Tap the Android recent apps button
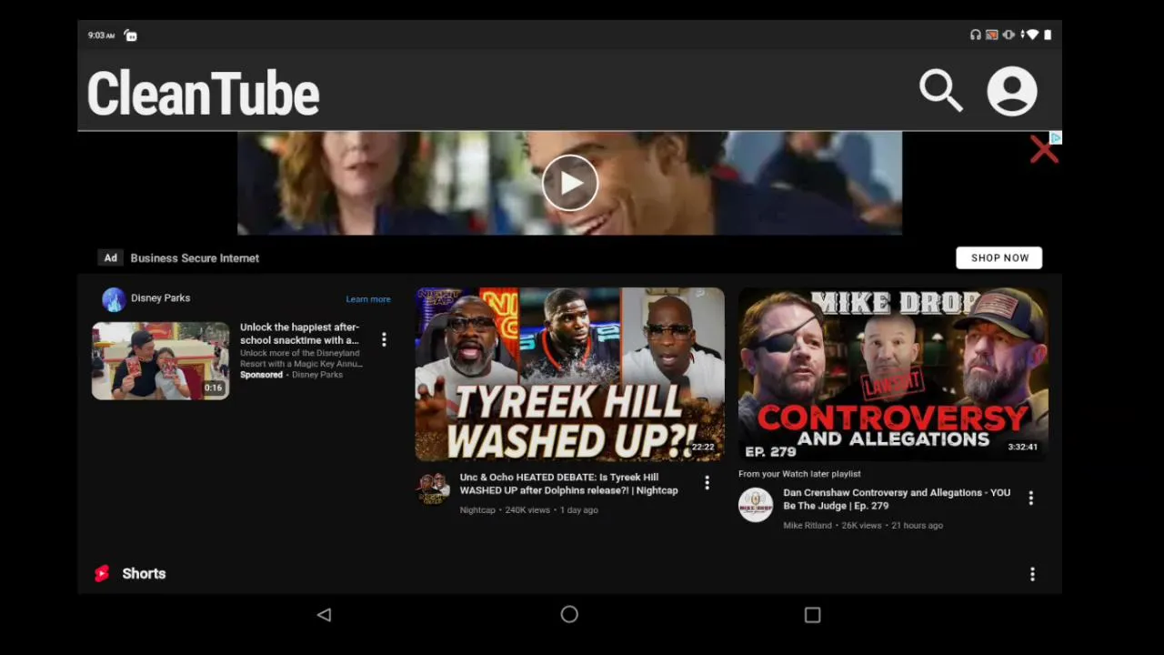The image size is (1164, 655). (x=813, y=615)
